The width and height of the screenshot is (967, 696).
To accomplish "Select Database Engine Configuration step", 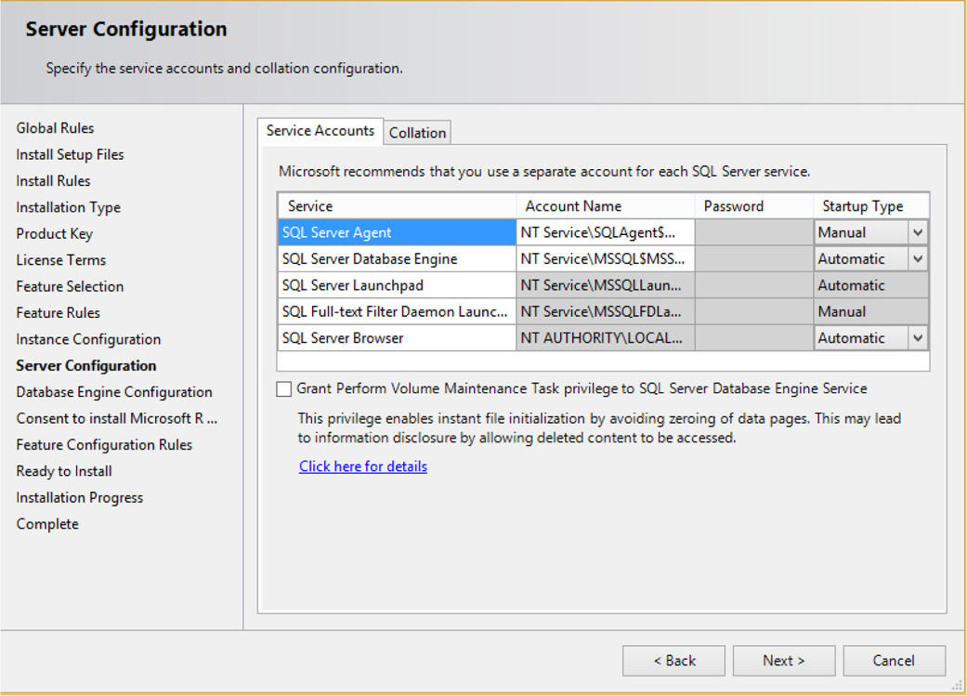I will tap(114, 392).
